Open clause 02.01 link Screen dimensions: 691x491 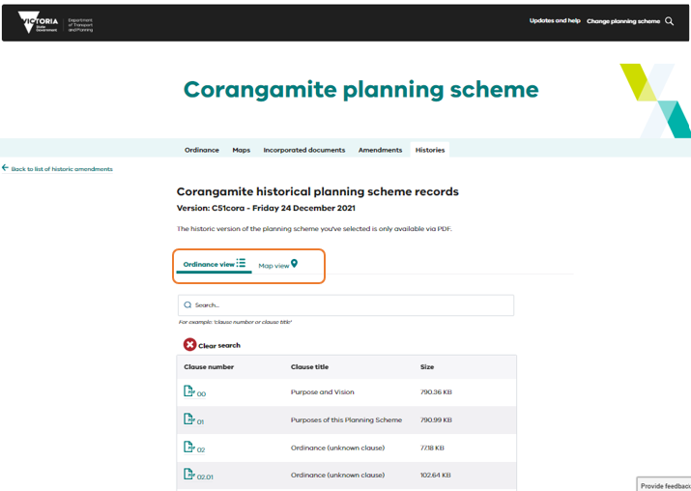click(x=205, y=477)
